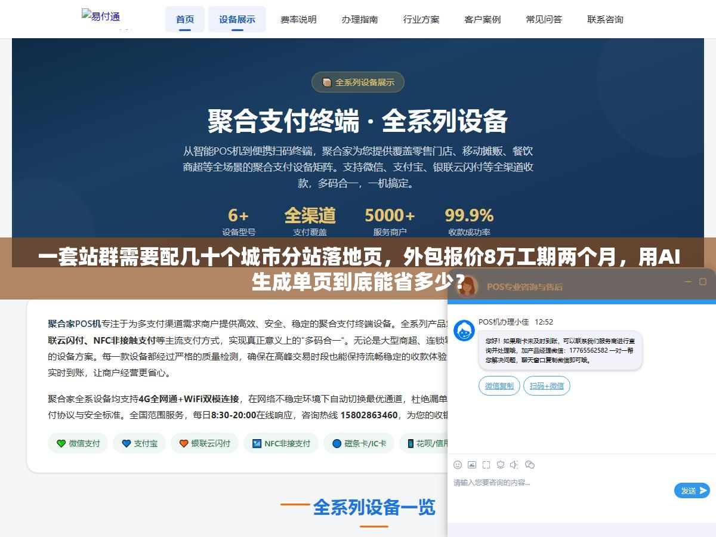This screenshot has height=537, width=716.
Task: Click the bold text 4G全网通+WiFi双模连接
Action: click(x=189, y=399)
